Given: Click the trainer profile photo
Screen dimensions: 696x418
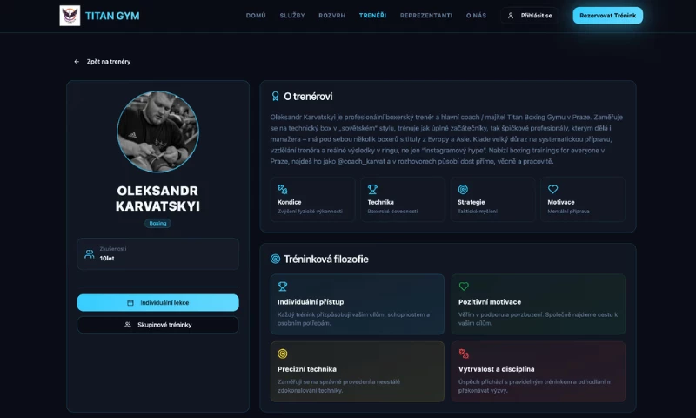Looking at the screenshot, I should 157,132.
